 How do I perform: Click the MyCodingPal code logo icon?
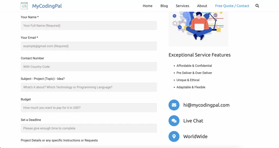24,6
